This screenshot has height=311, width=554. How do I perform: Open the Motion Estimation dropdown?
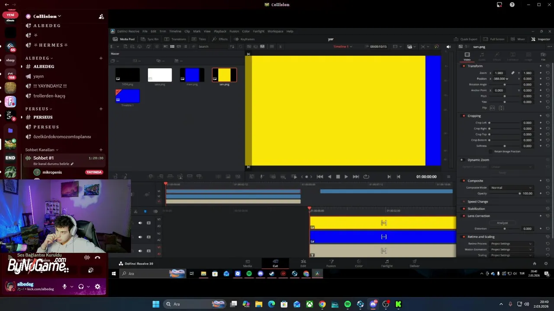tap(511, 249)
